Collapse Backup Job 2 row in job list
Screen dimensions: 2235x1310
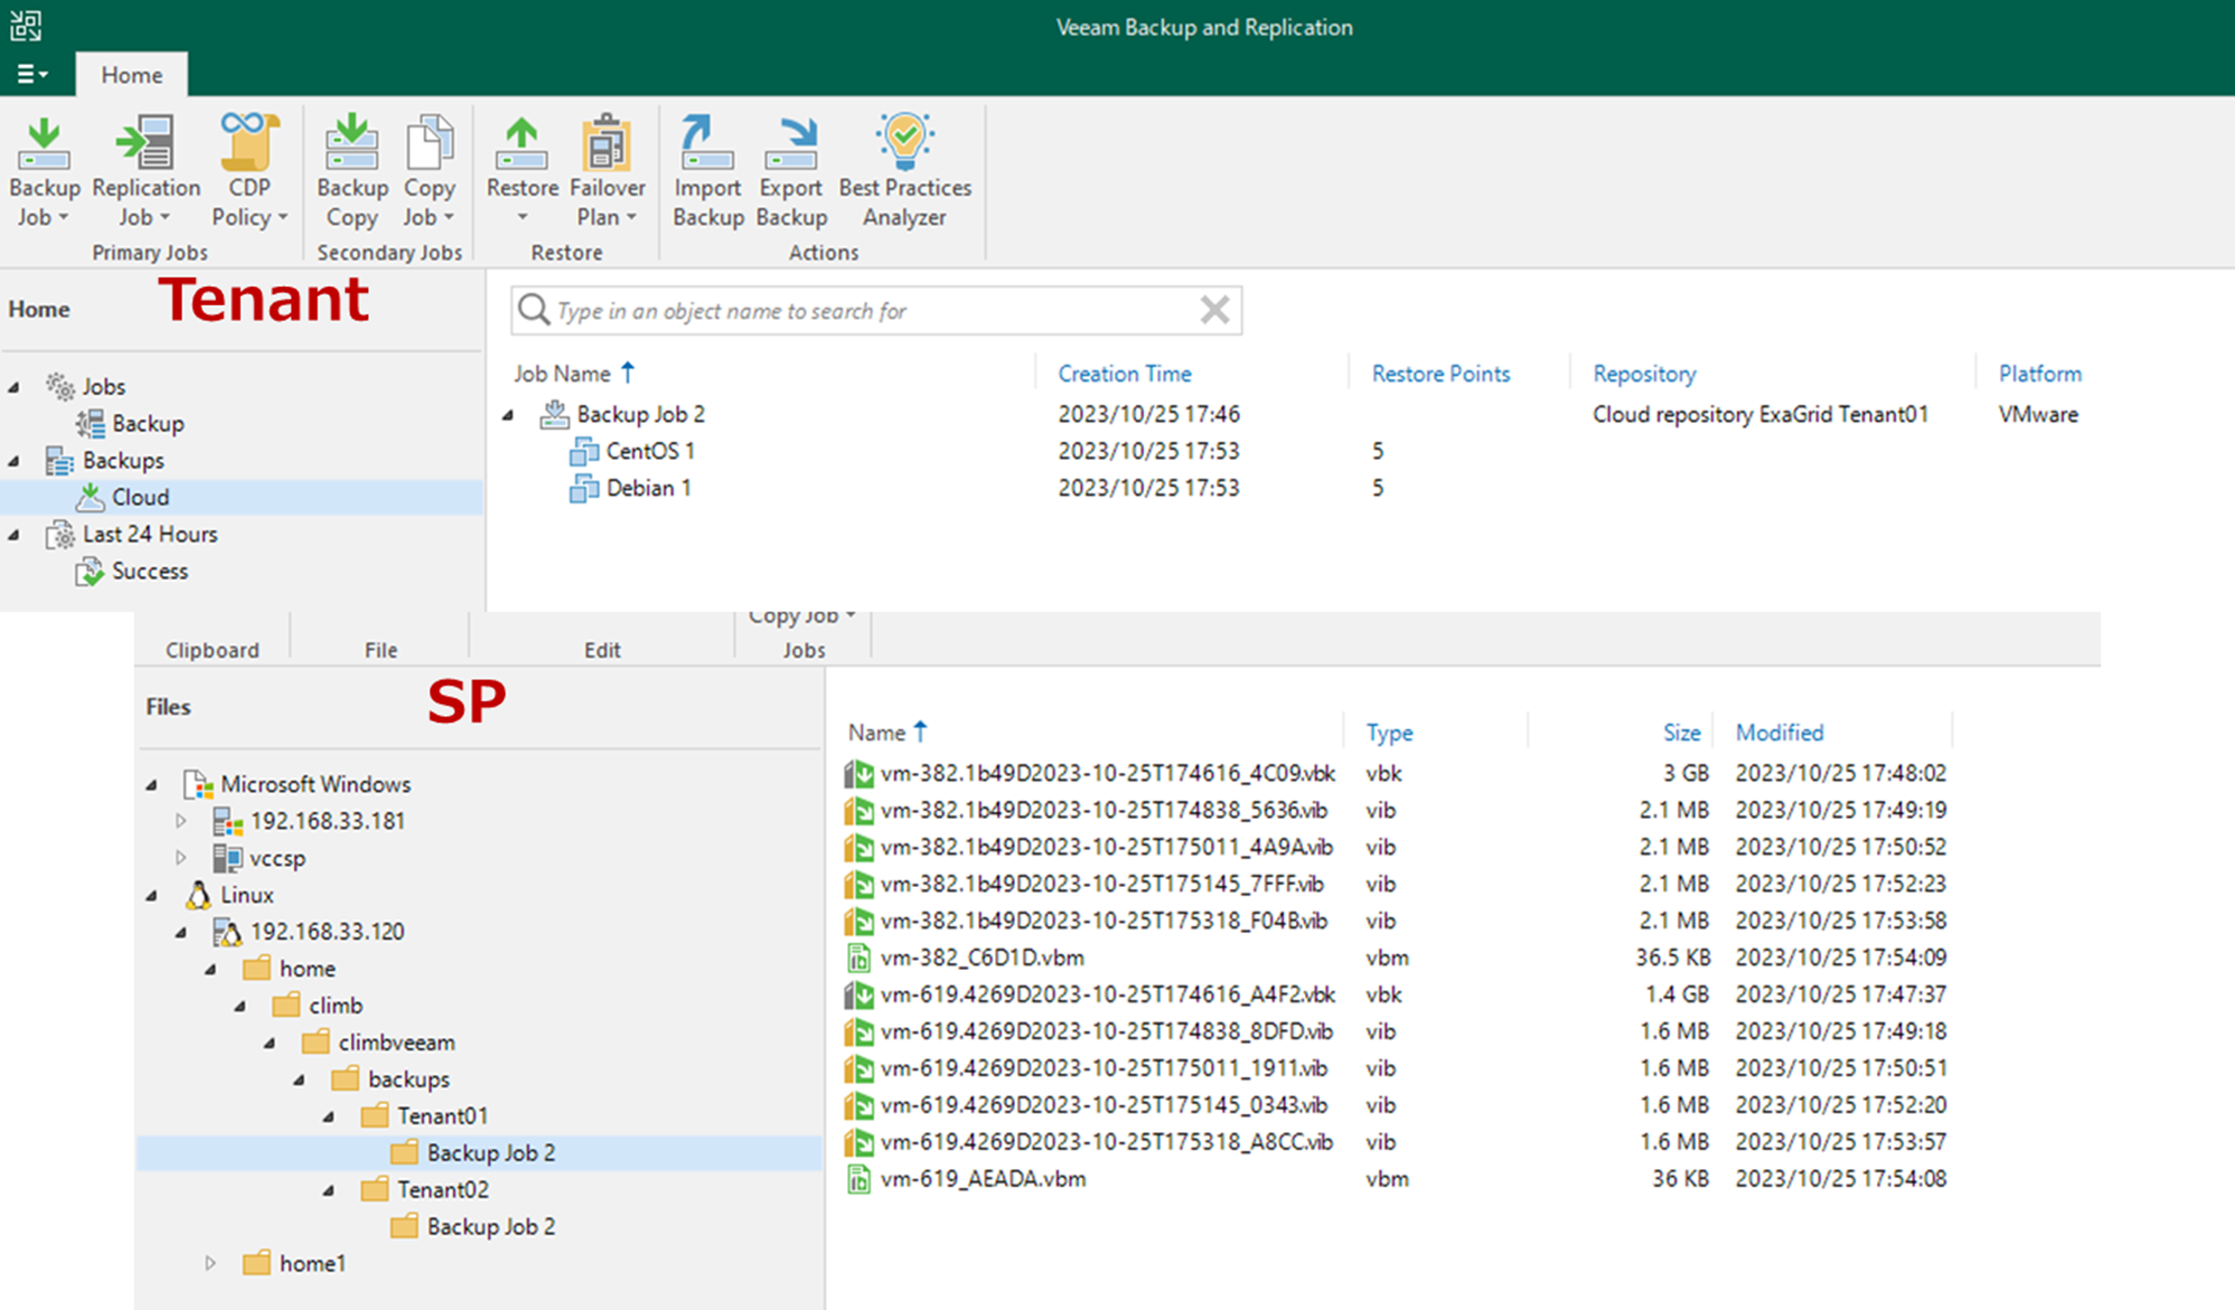(x=509, y=415)
